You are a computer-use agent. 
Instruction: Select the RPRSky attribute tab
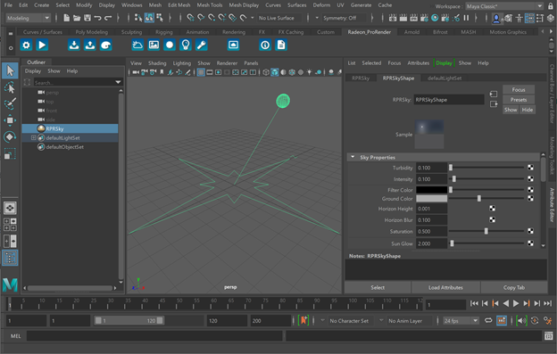[x=361, y=78]
